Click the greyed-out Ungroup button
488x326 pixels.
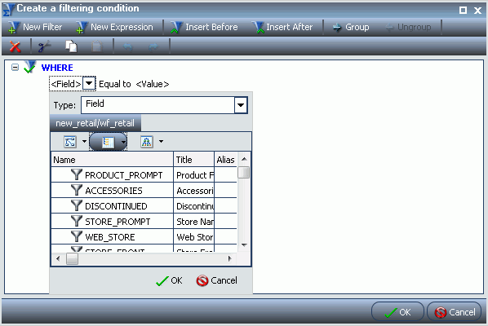(408, 28)
